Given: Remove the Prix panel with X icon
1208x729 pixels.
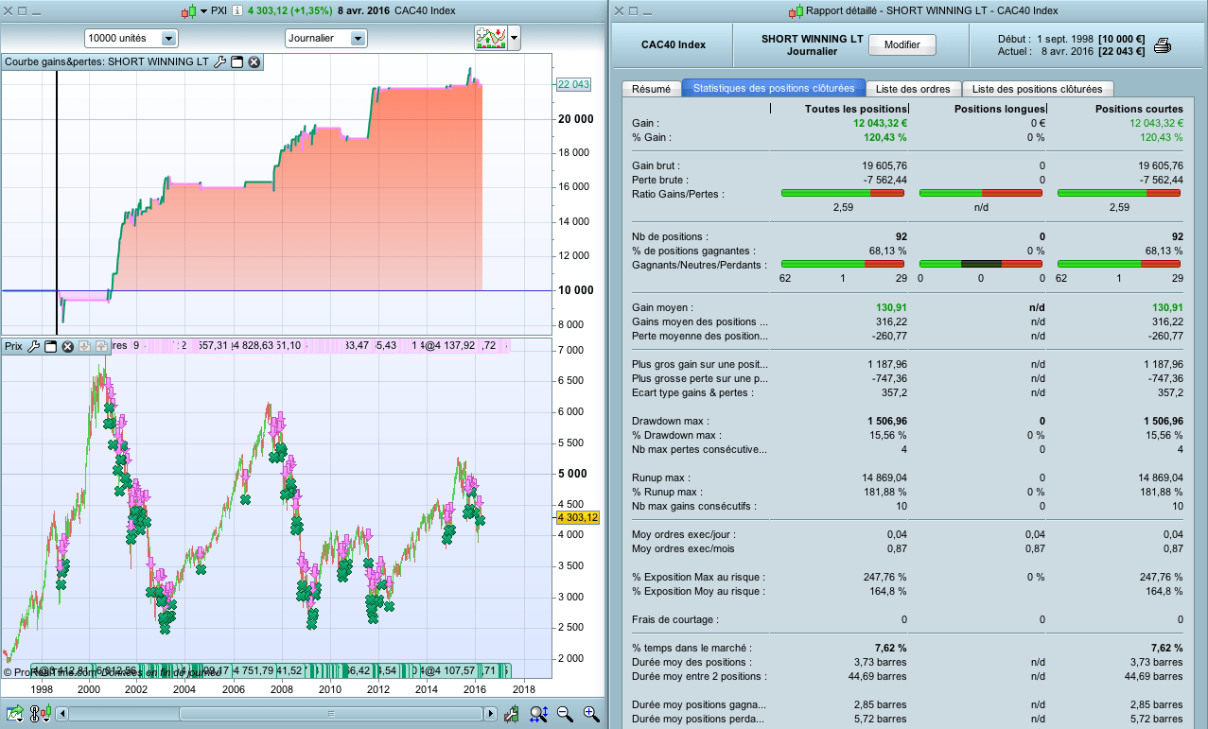Looking at the screenshot, I should click(67, 346).
